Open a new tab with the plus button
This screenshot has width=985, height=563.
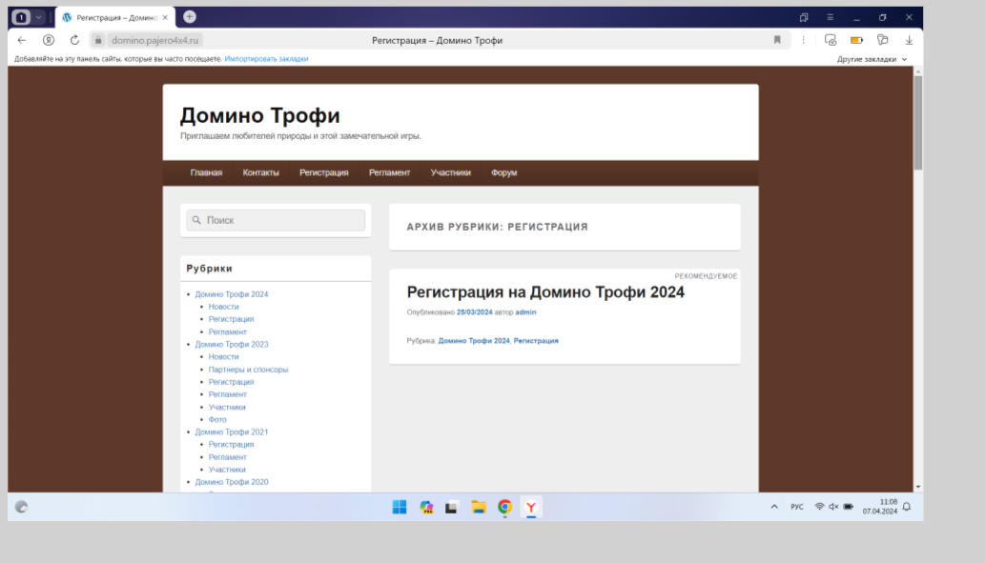[190, 16]
